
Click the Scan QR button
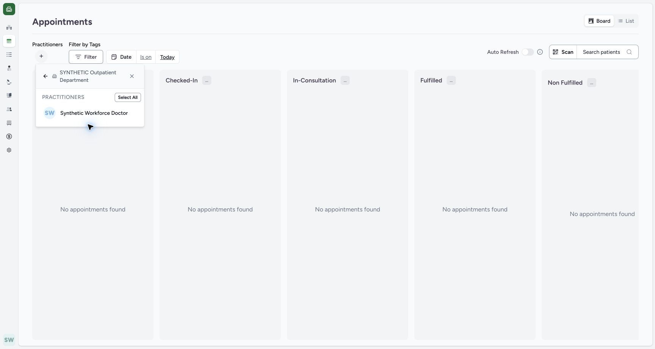[x=563, y=52]
